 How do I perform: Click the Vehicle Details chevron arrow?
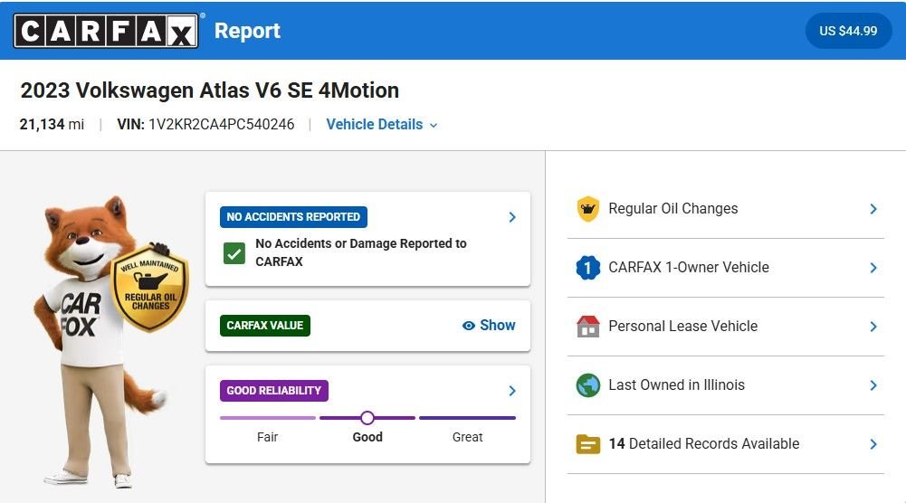click(x=434, y=126)
